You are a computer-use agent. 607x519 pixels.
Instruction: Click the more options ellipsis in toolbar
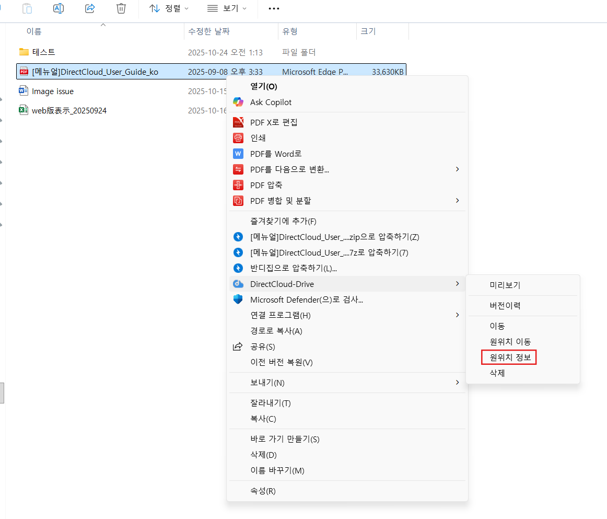click(x=273, y=8)
